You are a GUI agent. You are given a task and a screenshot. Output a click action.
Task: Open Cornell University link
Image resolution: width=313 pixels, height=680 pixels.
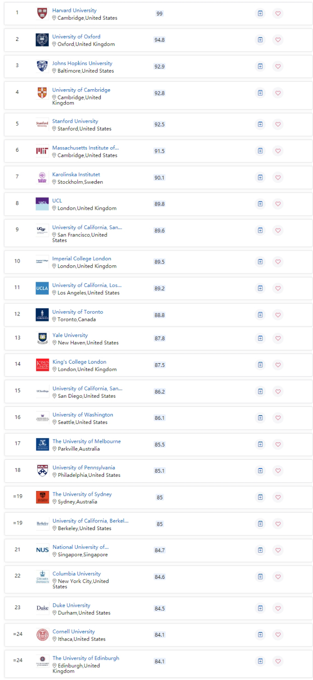point(74,632)
